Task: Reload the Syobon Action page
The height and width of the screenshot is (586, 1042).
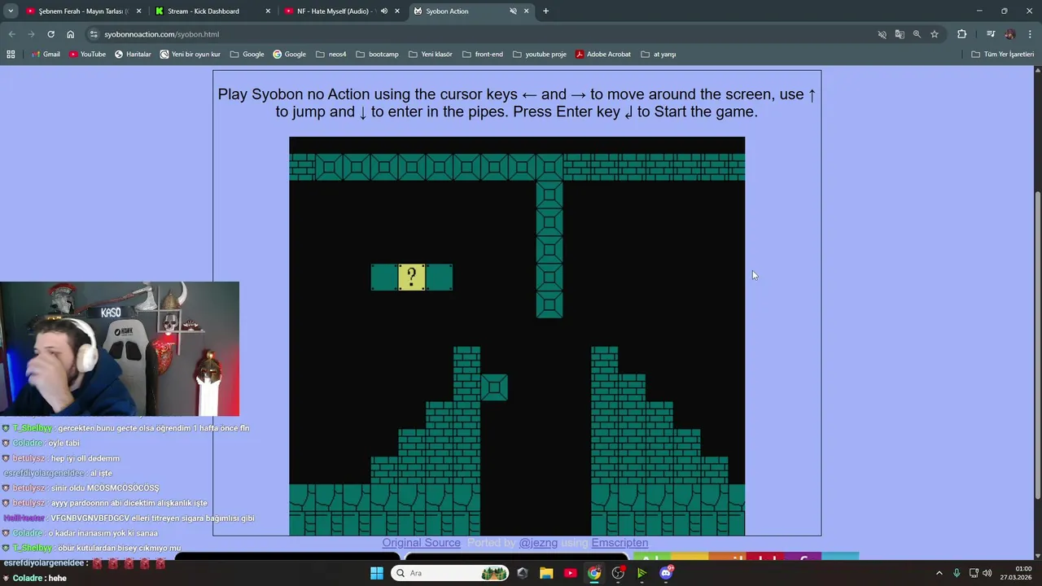Action: click(x=50, y=34)
